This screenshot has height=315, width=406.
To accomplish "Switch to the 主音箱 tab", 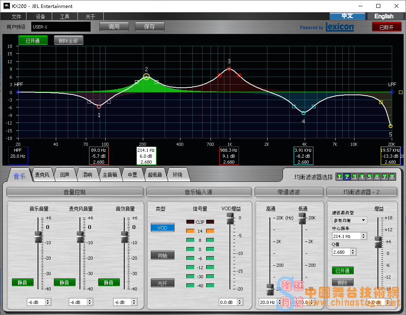I will point(110,175).
